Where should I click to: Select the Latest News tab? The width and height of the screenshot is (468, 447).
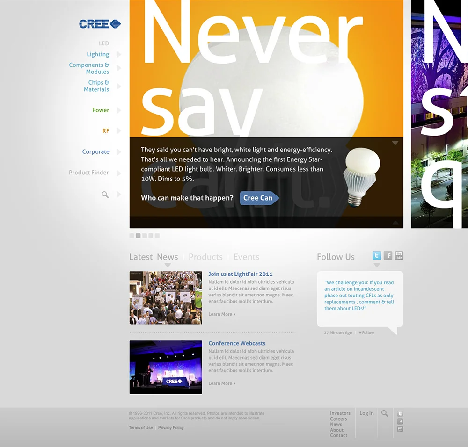(x=154, y=257)
